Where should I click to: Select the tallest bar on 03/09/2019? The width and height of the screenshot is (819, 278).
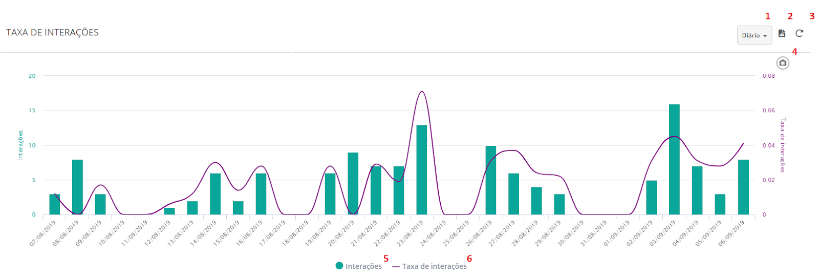click(x=674, y=159)
